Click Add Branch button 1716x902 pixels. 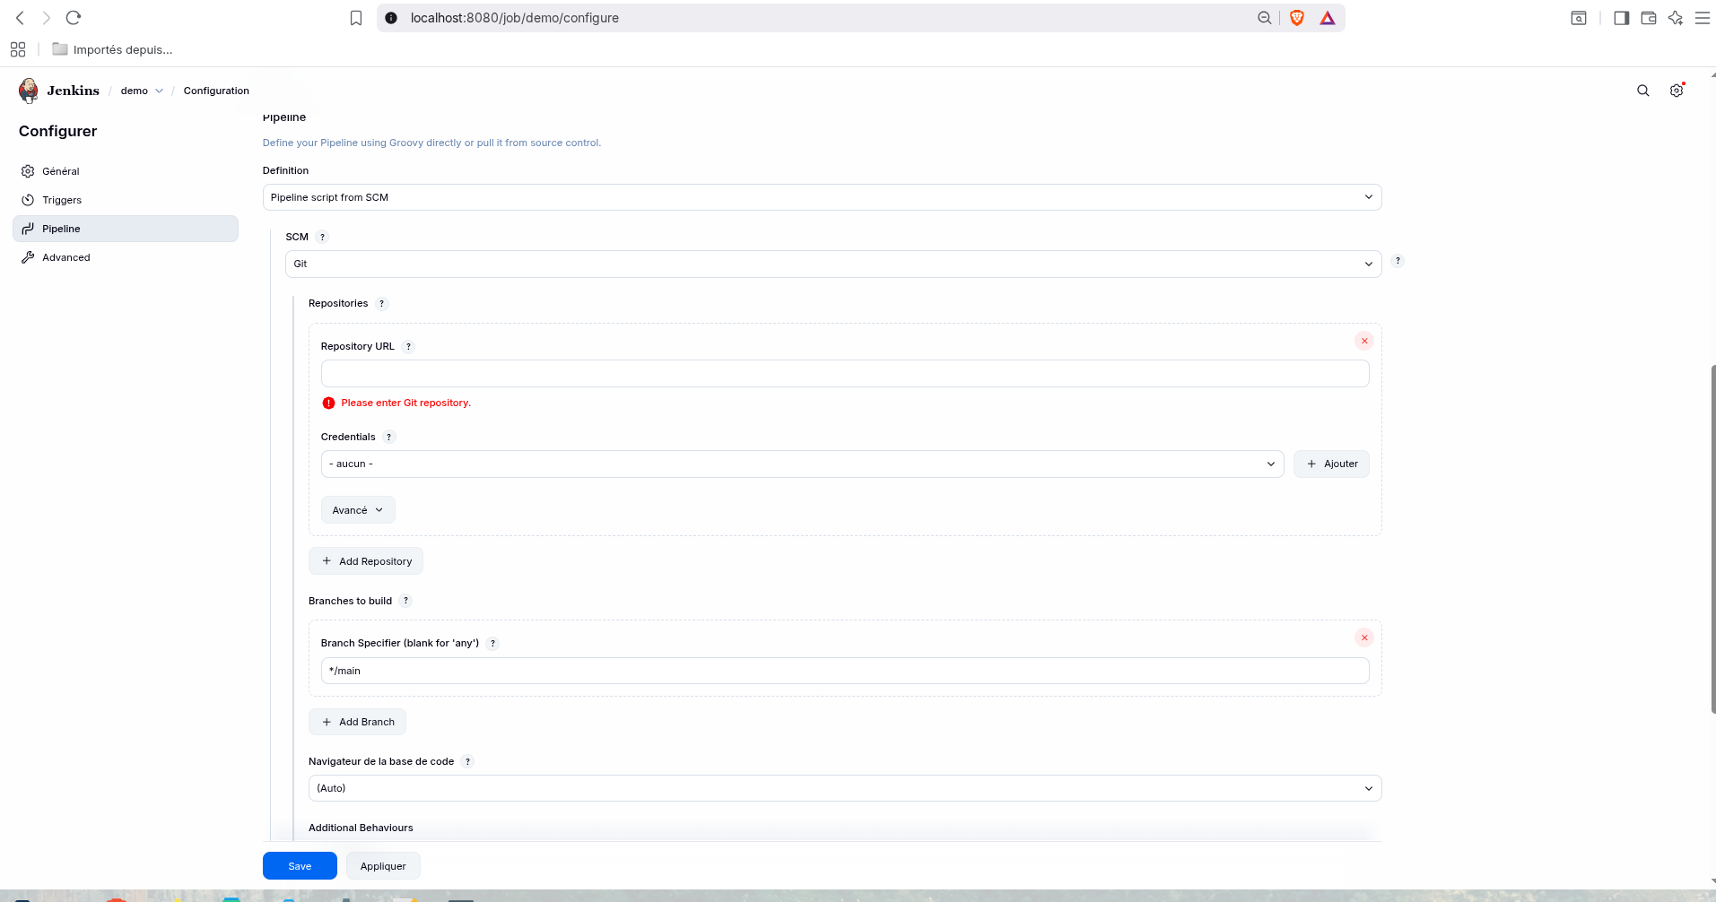click(357, 722)
